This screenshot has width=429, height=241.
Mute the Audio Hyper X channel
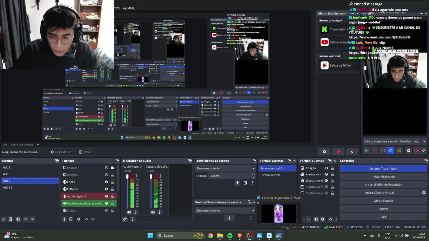129,212
